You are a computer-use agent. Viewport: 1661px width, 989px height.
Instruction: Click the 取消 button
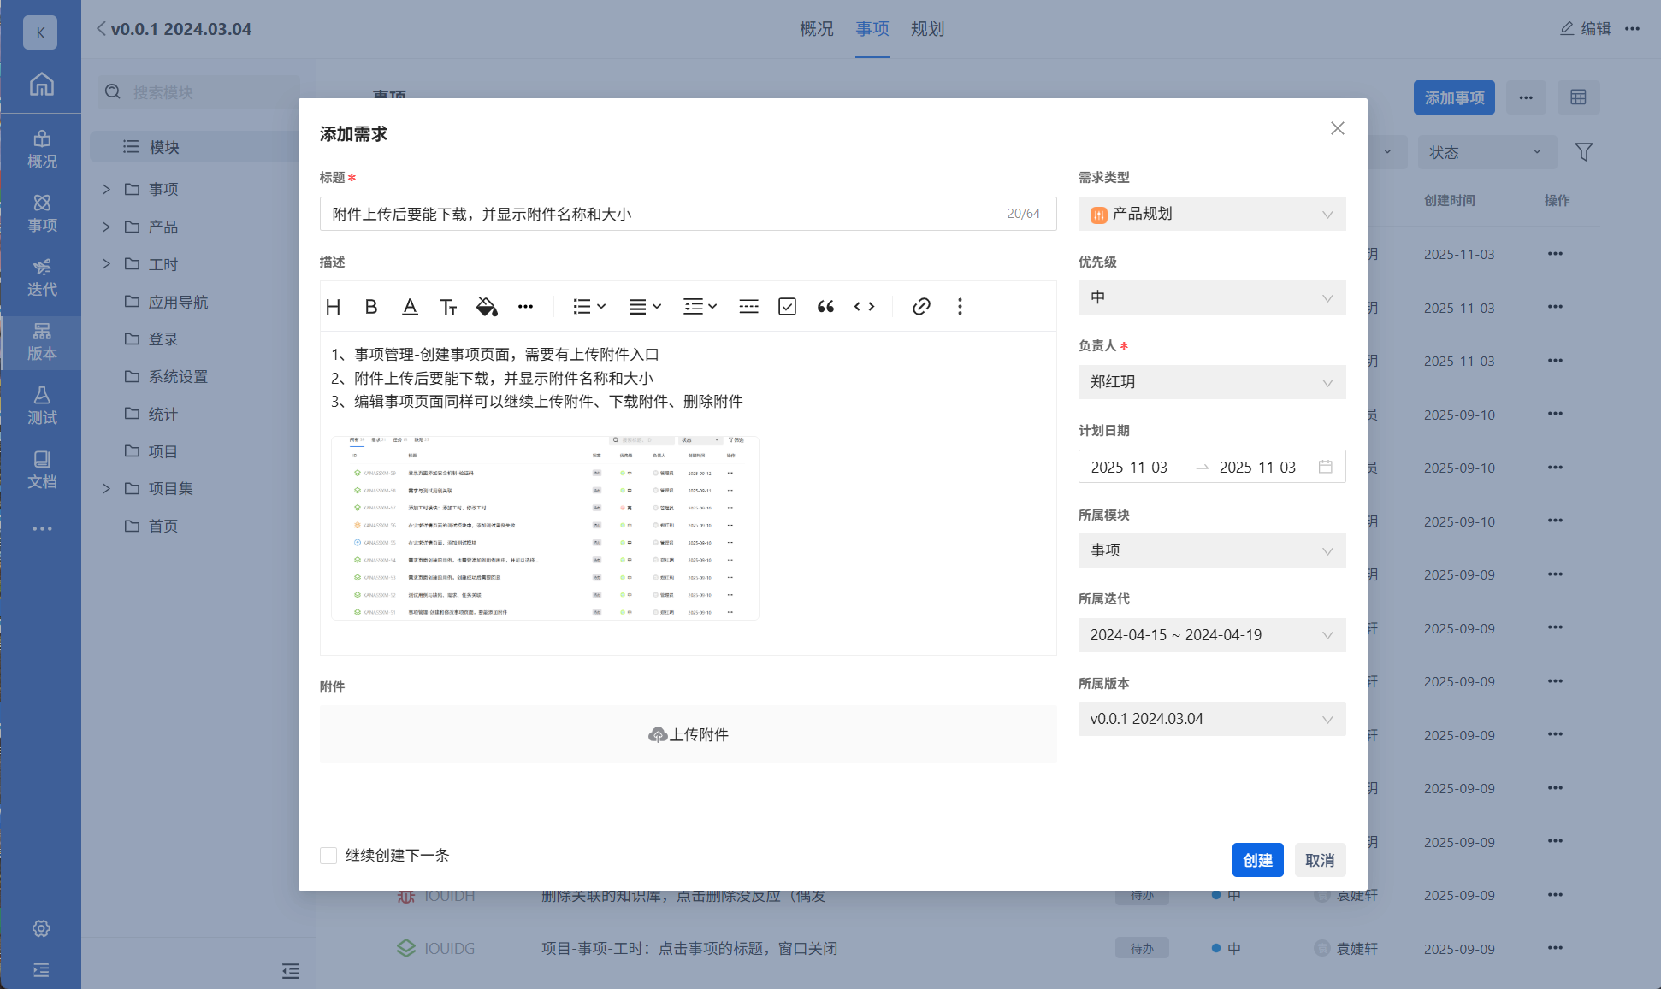[1320, 860]
